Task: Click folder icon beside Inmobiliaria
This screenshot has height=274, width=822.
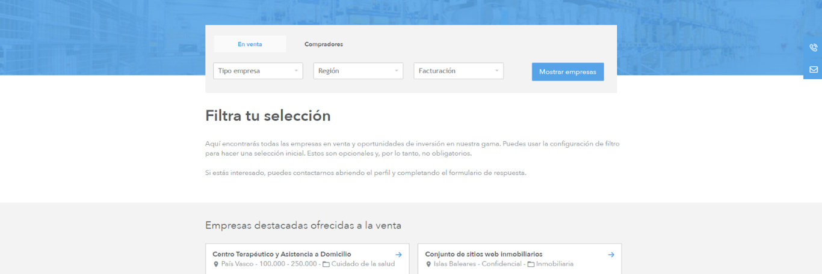Action: [x=531, y=264]
